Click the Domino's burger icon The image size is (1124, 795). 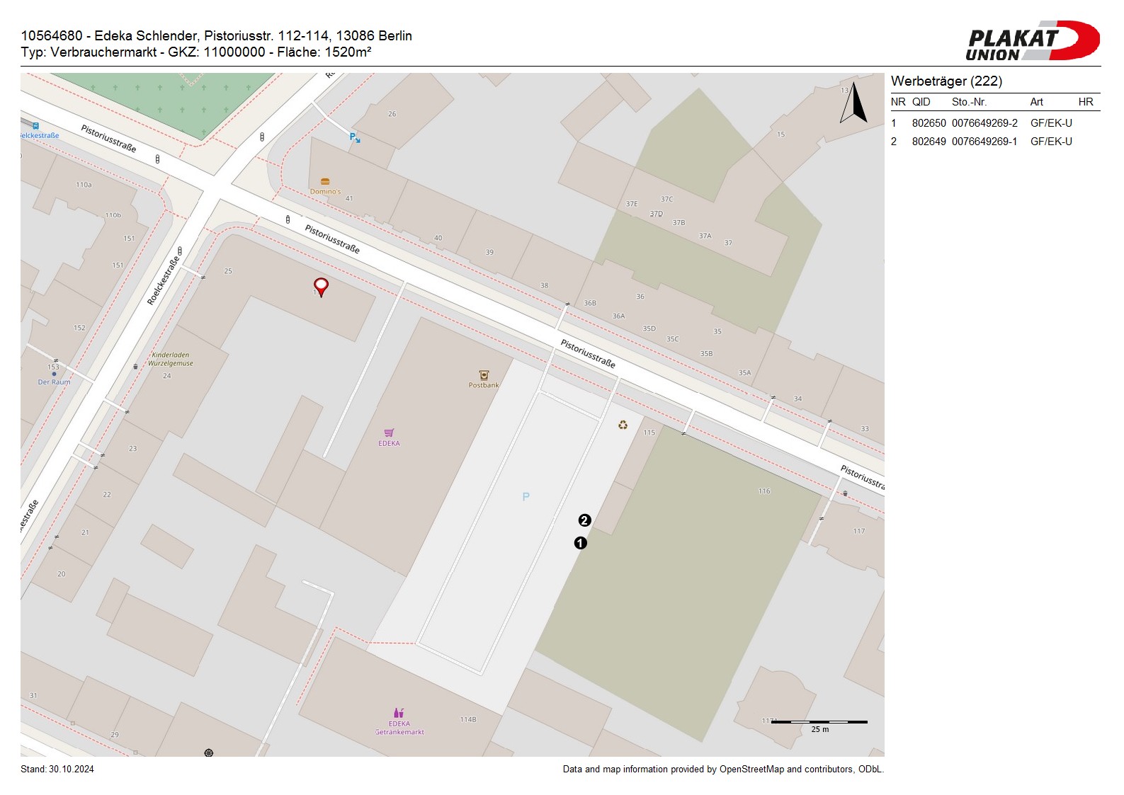[x=325, y=182]
